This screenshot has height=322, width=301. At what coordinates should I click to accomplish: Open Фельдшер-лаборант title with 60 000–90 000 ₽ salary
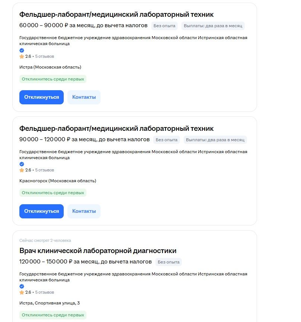116,15
